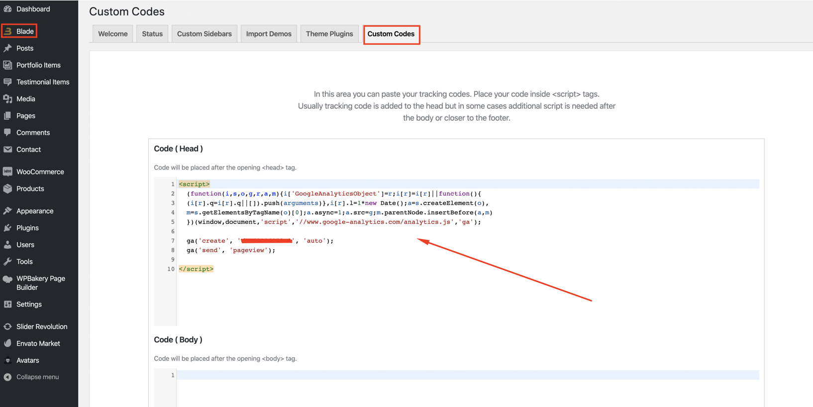Screen dimensions: 813x407
Task: Open the Appearance menu item
Action: pos(35,211)
